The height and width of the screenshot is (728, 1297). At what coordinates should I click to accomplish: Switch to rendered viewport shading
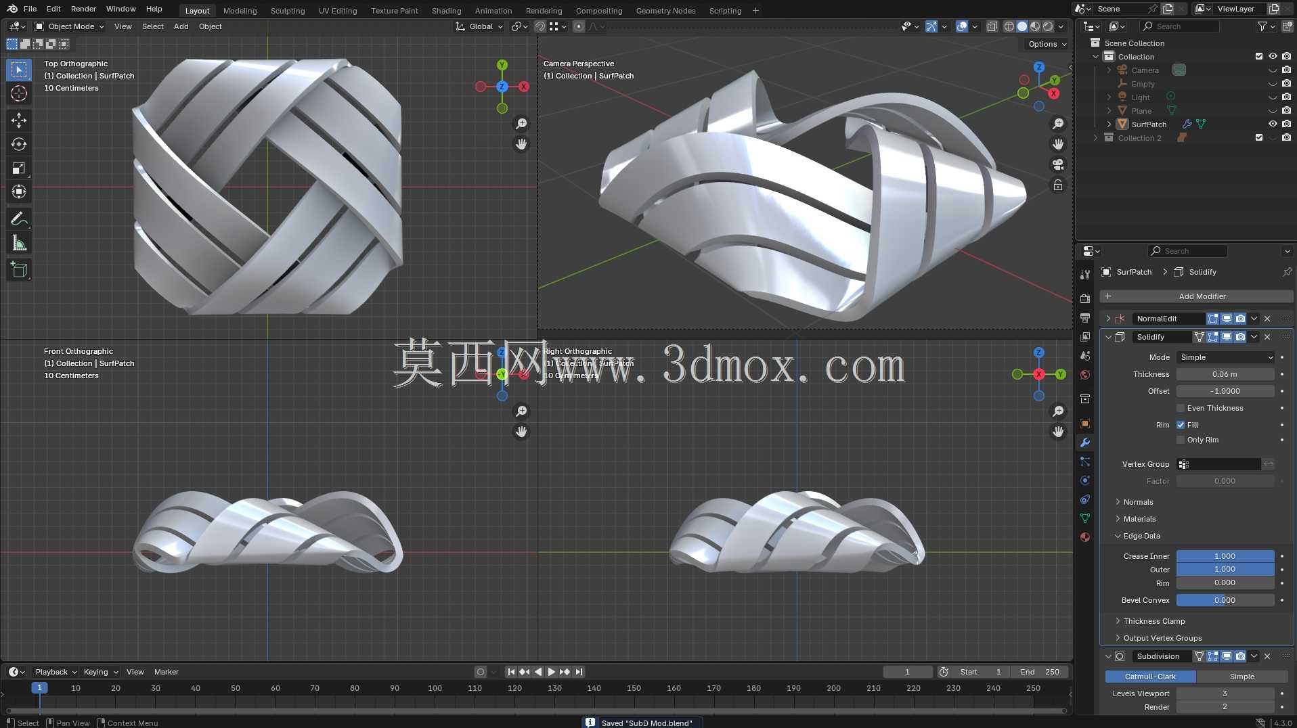1048,26
